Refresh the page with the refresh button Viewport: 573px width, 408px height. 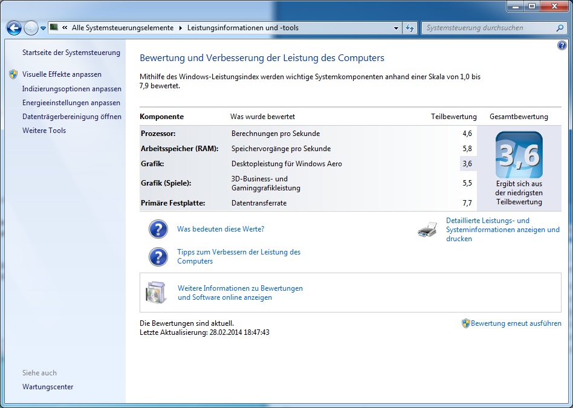pyautogui.click(x=410, y=28)
